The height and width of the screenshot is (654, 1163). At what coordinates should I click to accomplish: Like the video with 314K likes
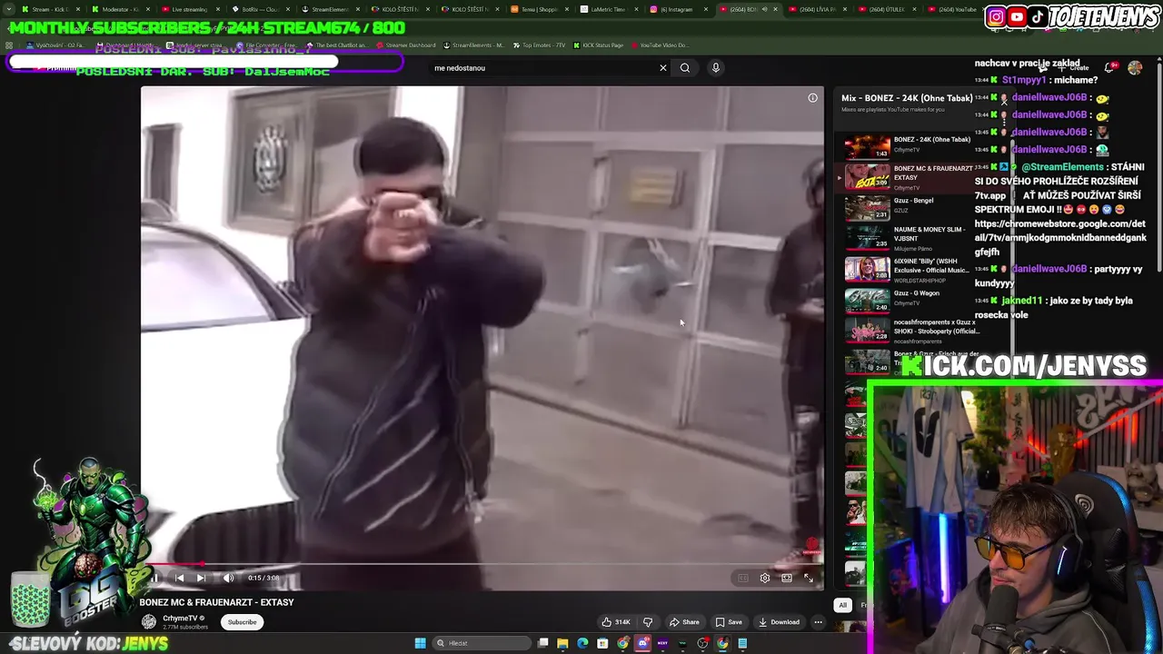click(x=615, y=622)
